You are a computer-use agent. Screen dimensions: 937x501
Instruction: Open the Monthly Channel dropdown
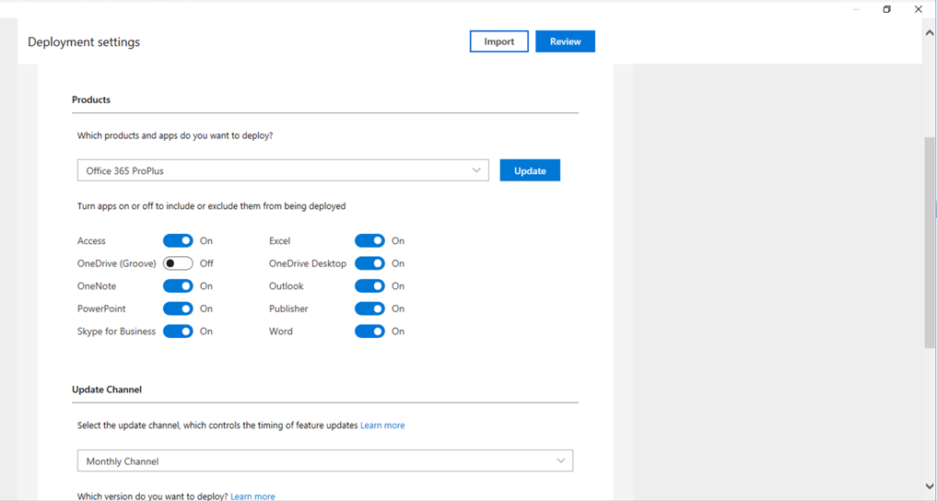point(325,460)
